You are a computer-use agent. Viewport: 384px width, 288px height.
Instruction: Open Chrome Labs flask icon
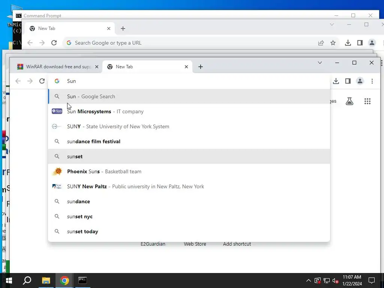point(349,101)
